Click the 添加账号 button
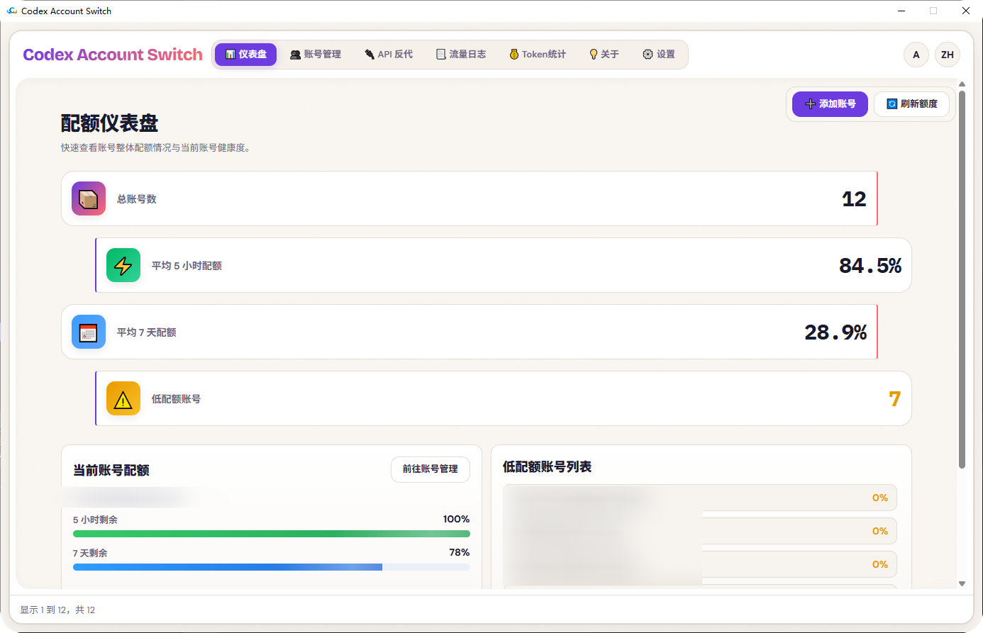Viewport: 983px width, 633px height. coord(830,104)
